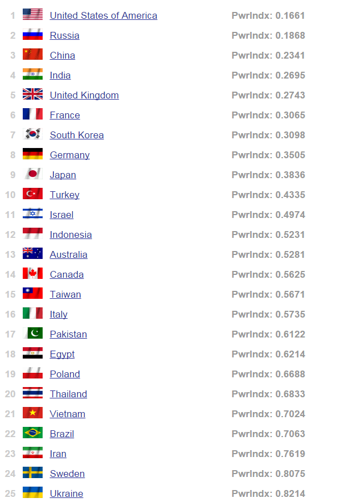This screenshot has height=502, width=357.
Task: Select the Indonesia link
Action: [x=70, y=234]
